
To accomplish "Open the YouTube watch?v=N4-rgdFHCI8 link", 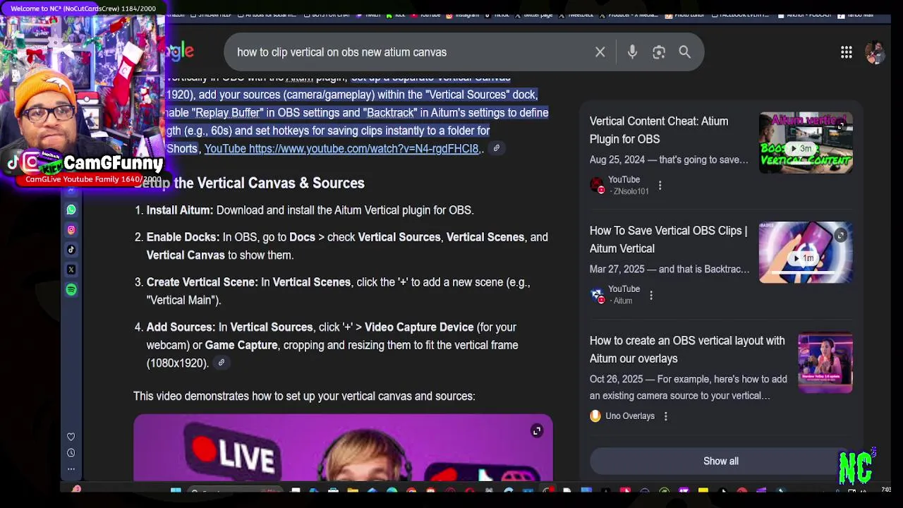I will [x=341, y=149].
